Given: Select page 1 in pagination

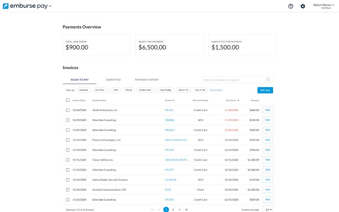Looking at the screenshot, I should (x=166, y=210).
